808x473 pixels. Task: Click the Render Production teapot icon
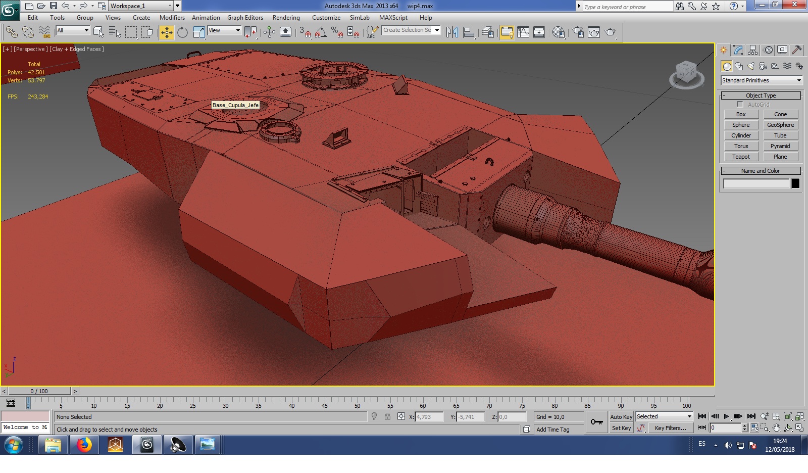[x=611, y=32]
